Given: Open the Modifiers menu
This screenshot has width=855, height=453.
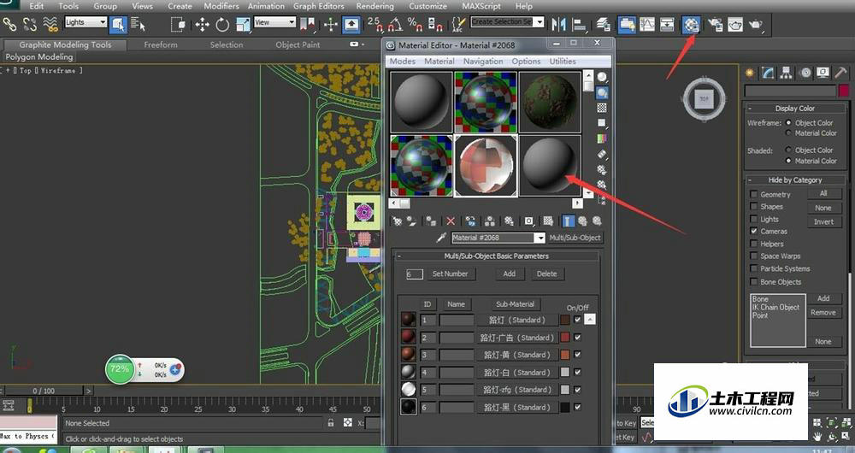Looking at the screenshot, I should point(221,6).
